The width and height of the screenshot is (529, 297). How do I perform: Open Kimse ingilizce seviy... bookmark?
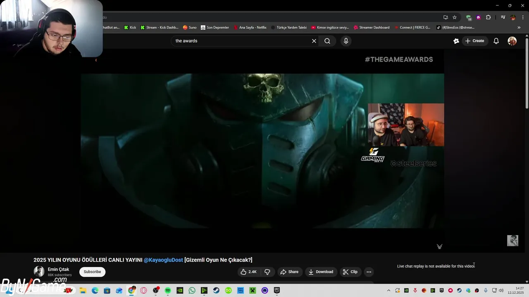click(x=330, y=28)
